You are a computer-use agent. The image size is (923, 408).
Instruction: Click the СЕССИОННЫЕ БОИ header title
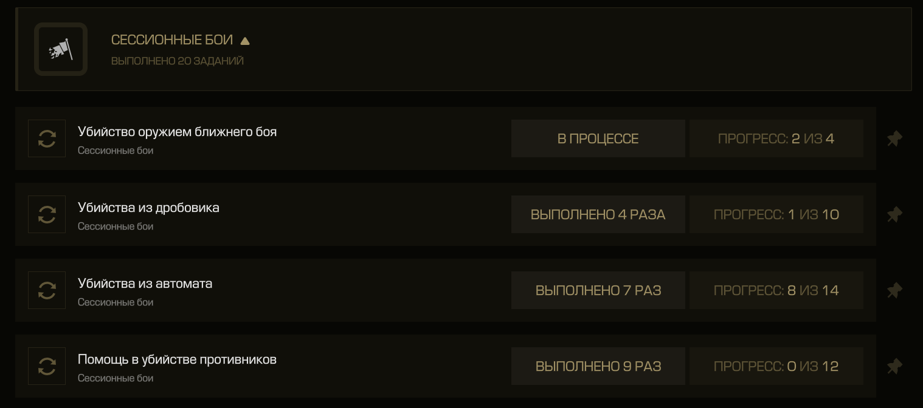coord(172,40)
